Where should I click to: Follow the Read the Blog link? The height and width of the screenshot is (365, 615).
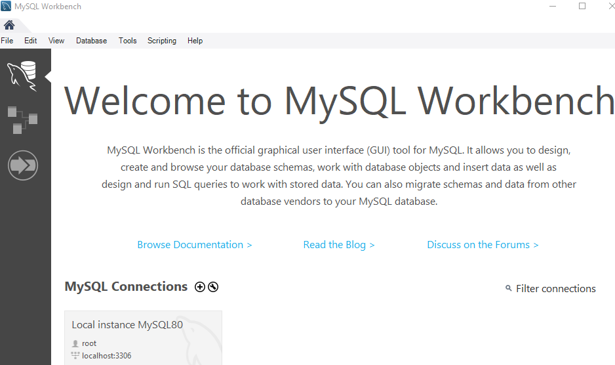coord(339,245)
